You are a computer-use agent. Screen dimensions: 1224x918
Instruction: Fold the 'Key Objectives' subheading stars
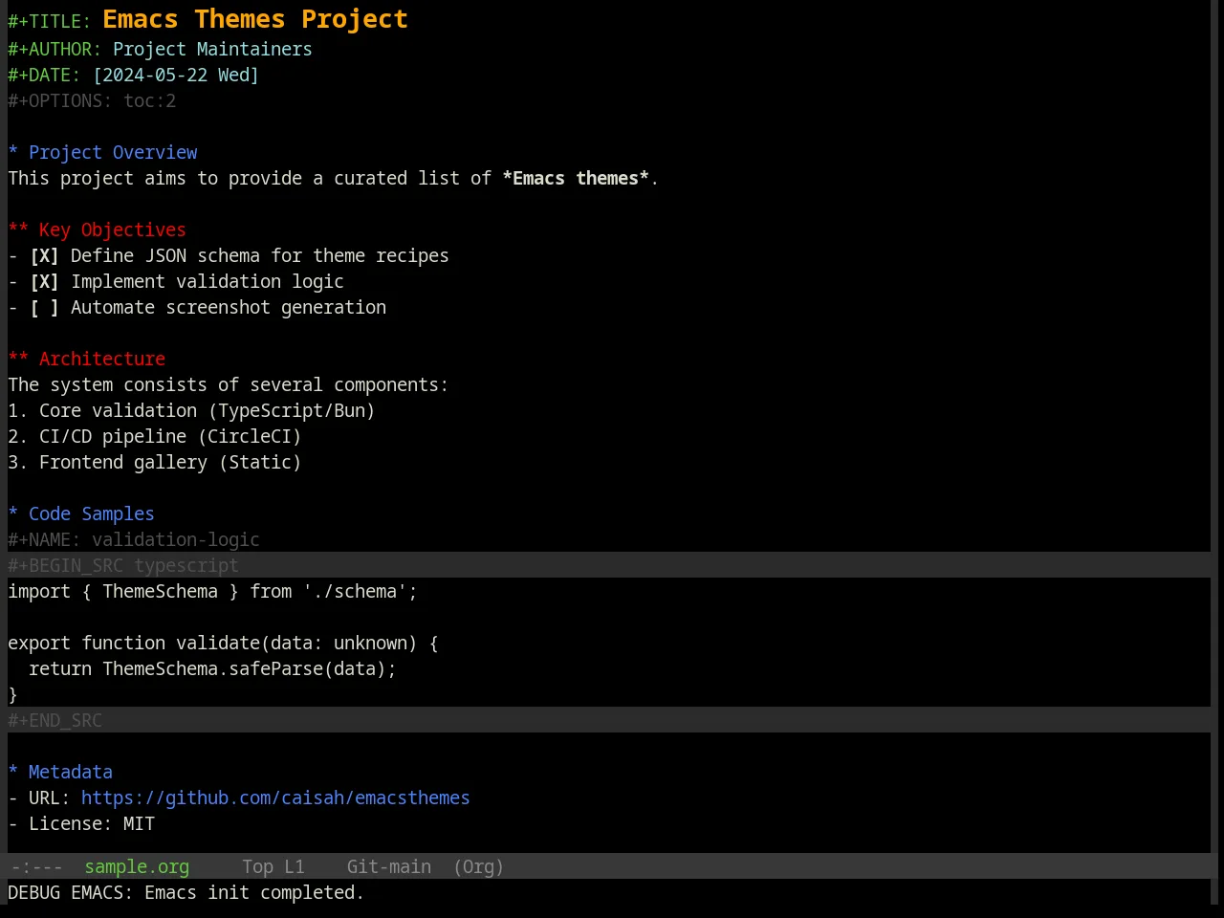click(x=18, y=230)
